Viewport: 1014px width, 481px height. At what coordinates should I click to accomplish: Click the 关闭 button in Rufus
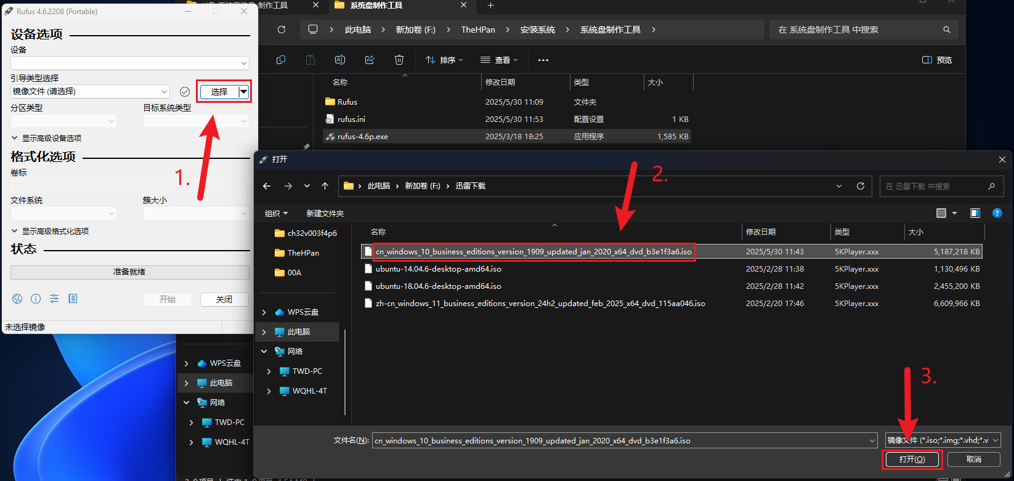(224, 299)
